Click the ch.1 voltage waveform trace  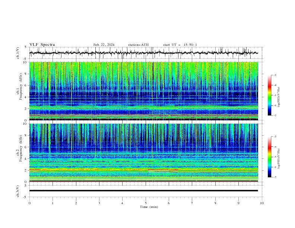(143, 53)
